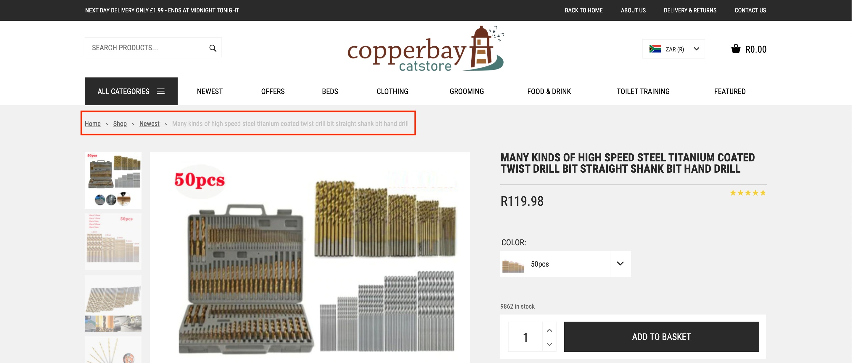The width and height of the screenshot is (852, 363).
Task: Click the Copperbay Catstore logo
Action: 426,48
